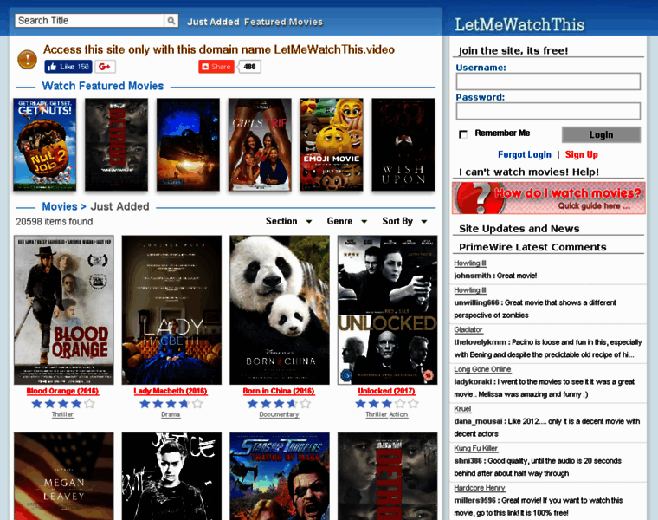Open the Howling II comment link by johnsmith

coord(470,263)
